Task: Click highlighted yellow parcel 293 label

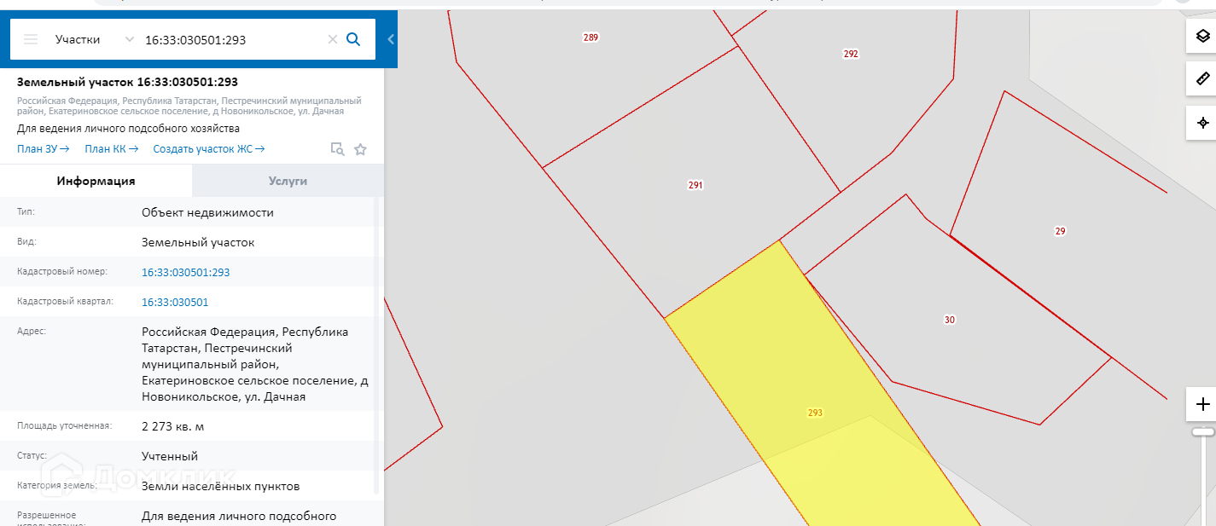Action: pos(815,413)
